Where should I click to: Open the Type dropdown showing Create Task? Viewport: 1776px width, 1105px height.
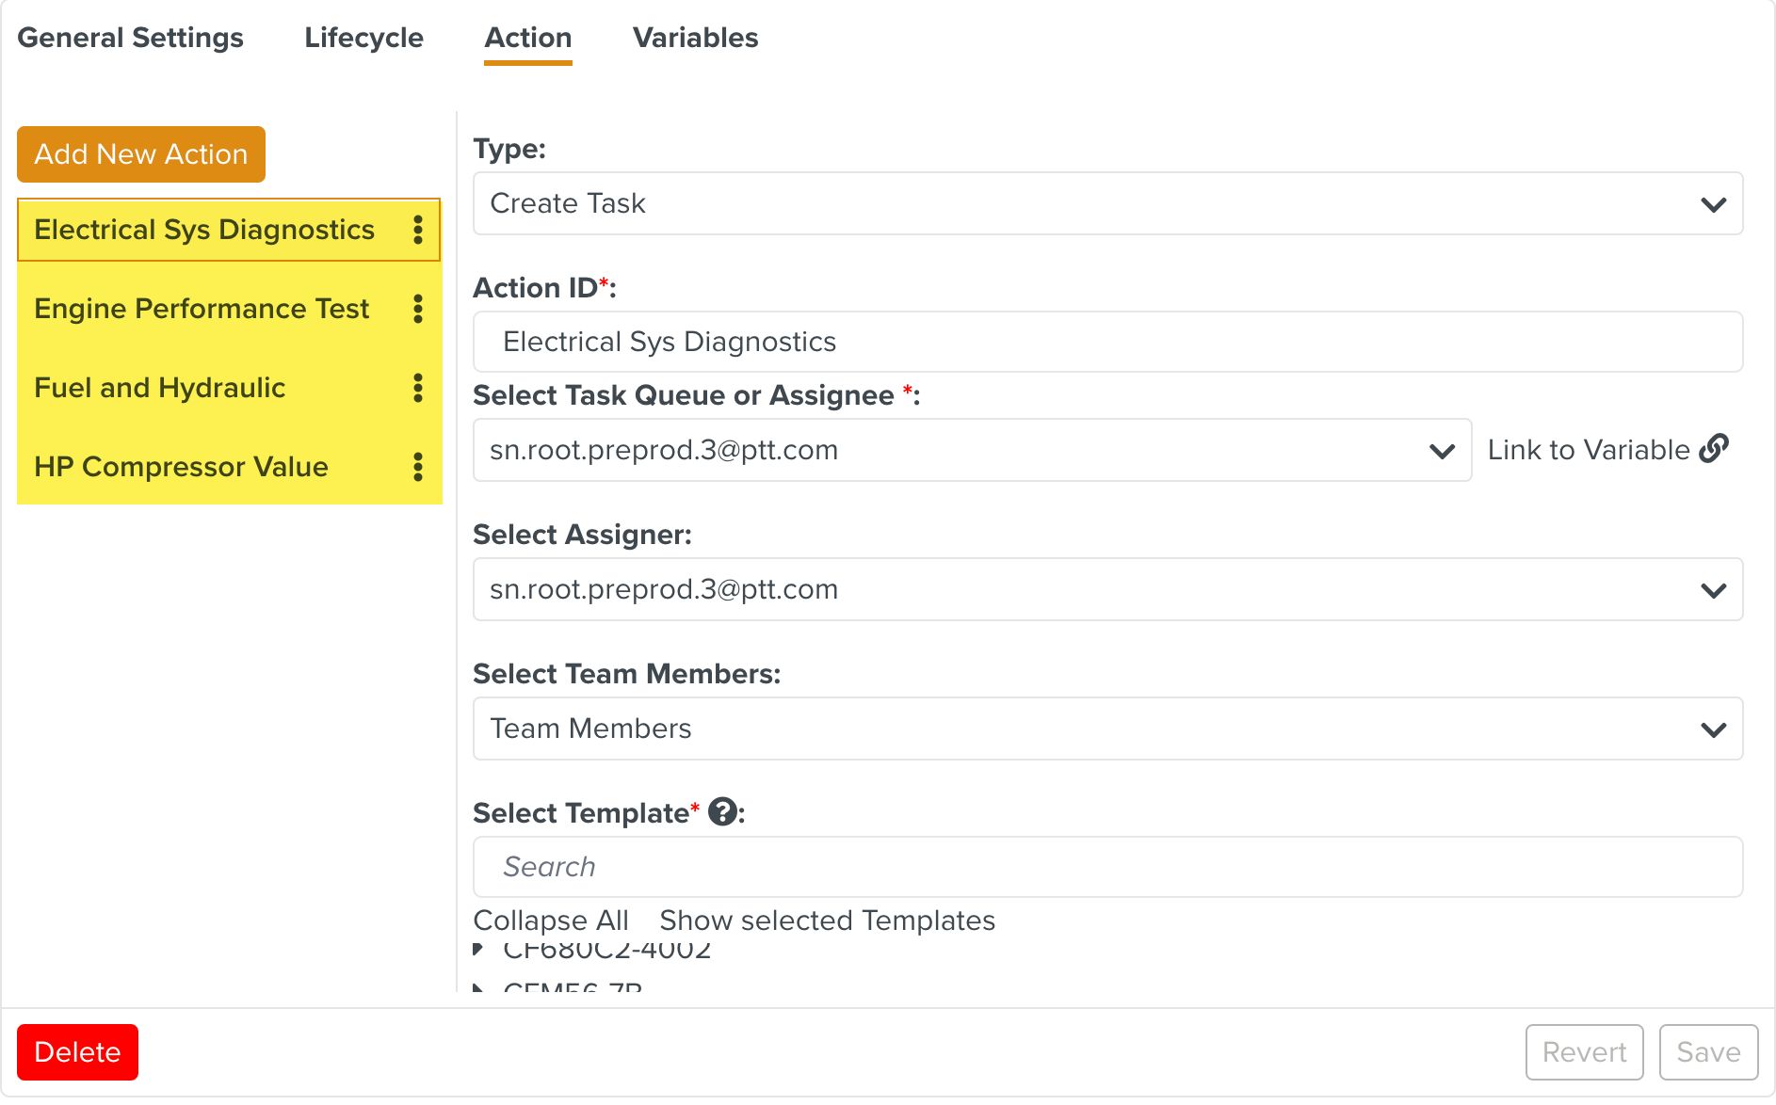pyautogui.click(x=1107, y=203)
